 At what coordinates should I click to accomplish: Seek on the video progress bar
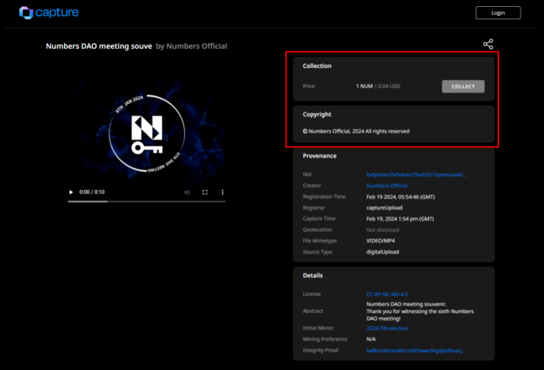click(147, 201)
